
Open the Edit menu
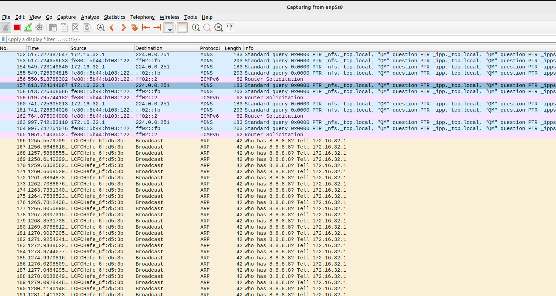pos(20,17)
